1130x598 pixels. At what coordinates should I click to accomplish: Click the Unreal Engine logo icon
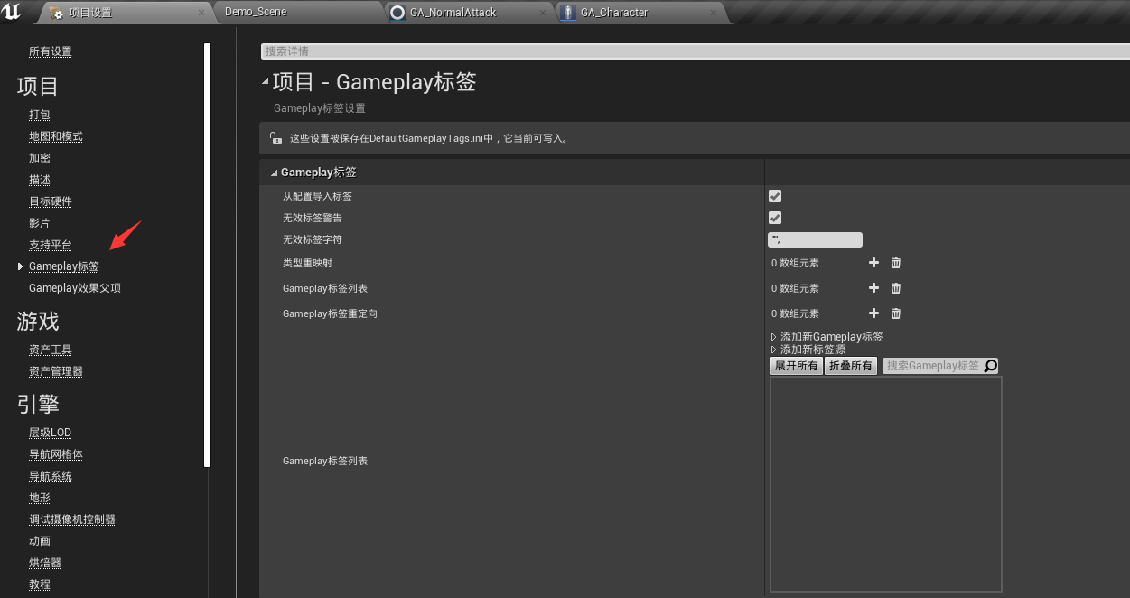13,13
